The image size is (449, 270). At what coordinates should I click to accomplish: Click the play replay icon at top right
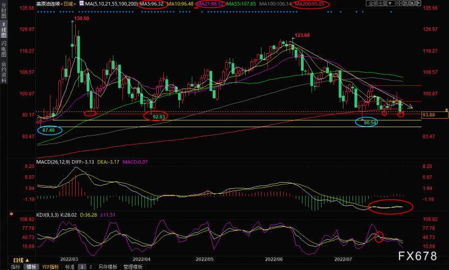412,3
